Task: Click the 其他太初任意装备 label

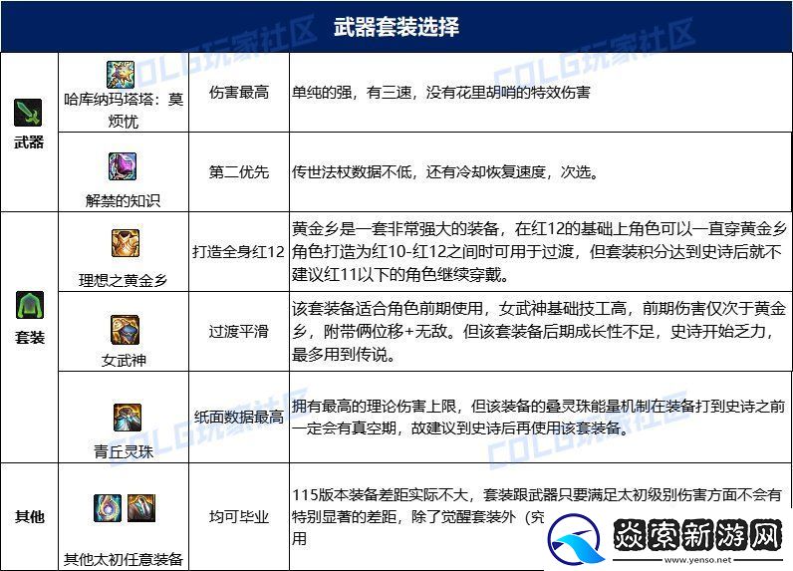Action: 124,559
